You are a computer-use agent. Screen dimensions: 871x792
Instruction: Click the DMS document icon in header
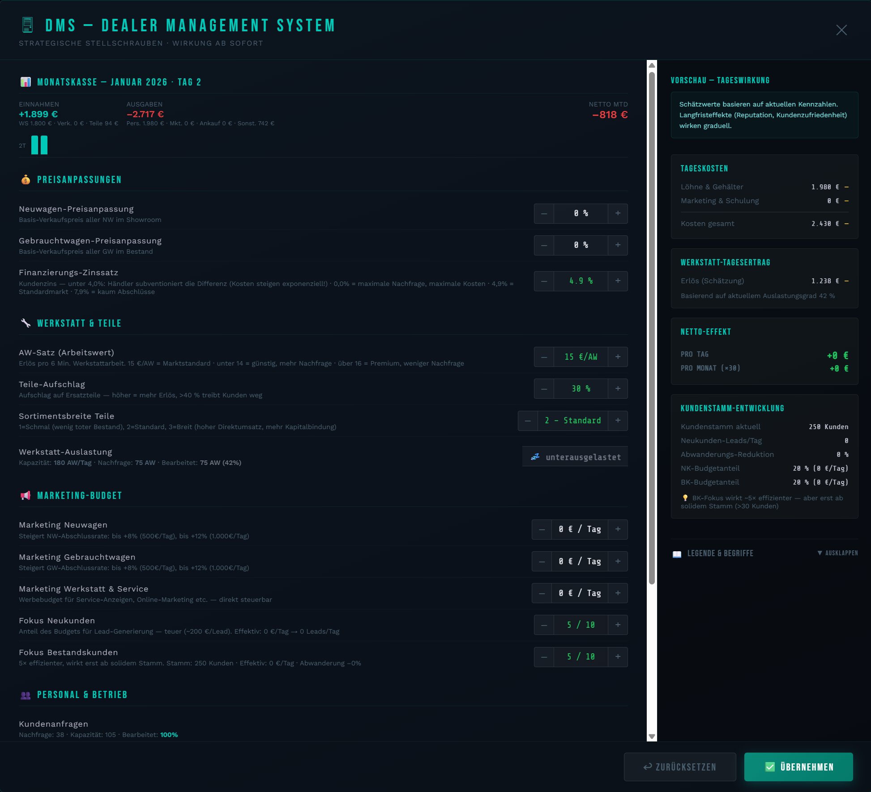[28, 25]
